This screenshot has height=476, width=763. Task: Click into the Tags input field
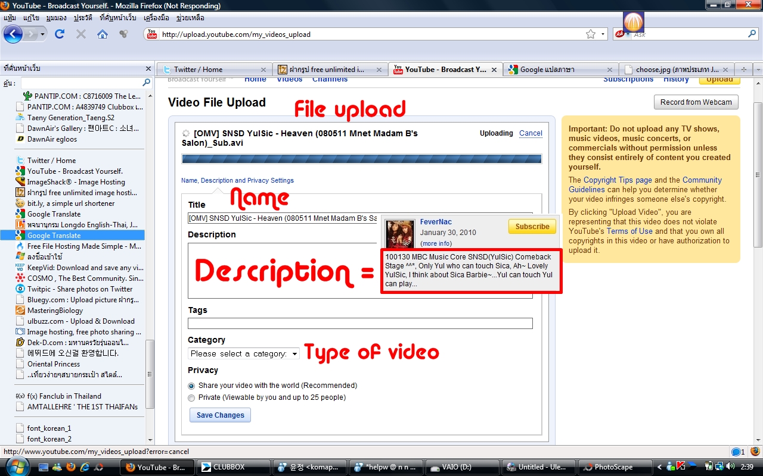(x=360, y=323)
